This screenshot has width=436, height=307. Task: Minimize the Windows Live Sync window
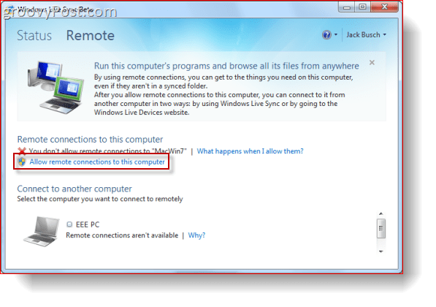(347, 7)
